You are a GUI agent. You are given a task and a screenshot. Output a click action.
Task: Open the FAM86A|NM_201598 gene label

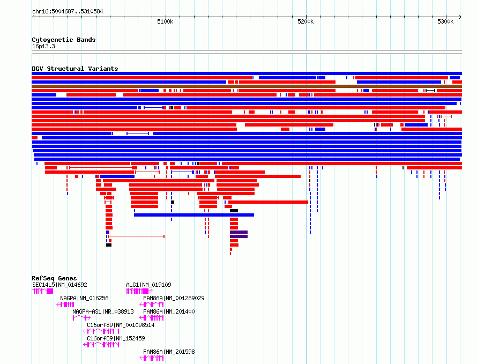coord(169,352)
